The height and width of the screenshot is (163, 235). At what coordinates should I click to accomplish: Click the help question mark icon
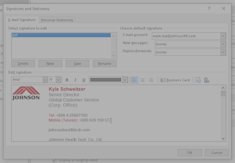(209, 9)
